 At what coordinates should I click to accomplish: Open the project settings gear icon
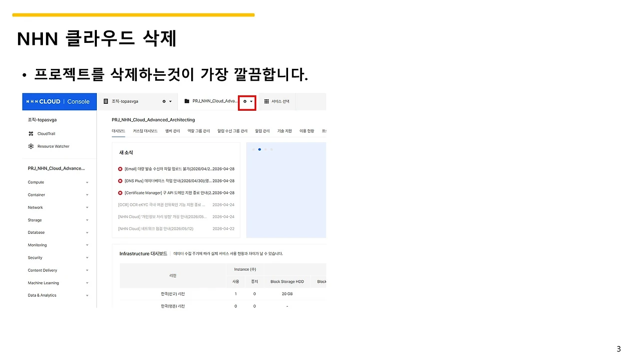pos(245,101)
